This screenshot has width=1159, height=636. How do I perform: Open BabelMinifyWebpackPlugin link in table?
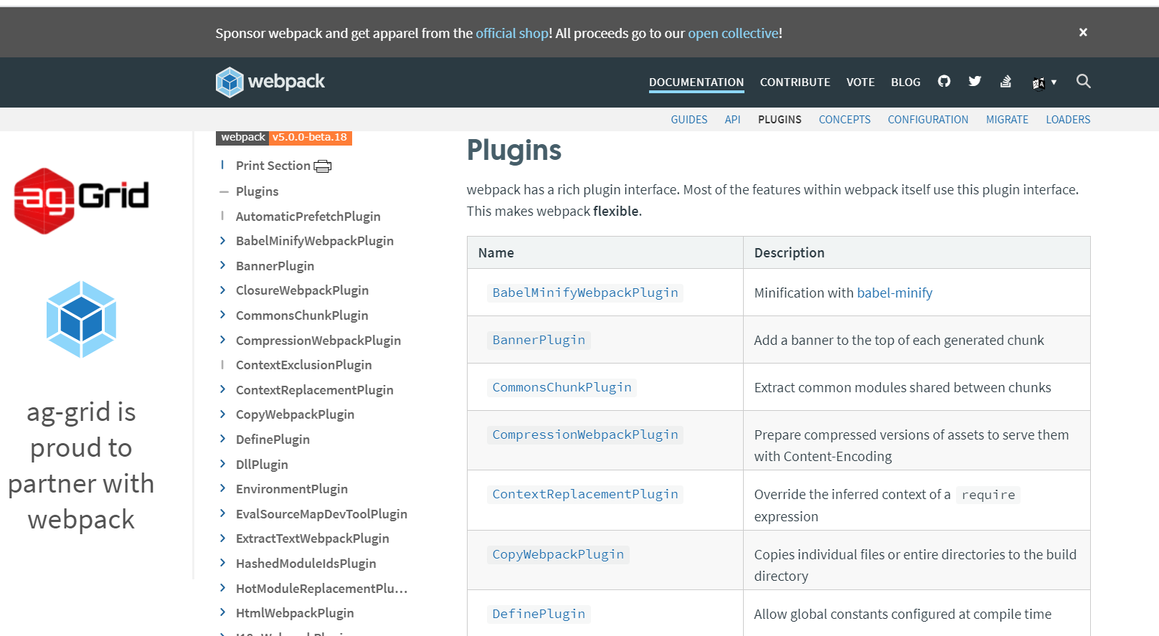click(585, 293)
